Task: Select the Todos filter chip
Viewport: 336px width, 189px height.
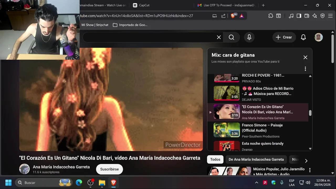Action: click(x=215, y=159)
